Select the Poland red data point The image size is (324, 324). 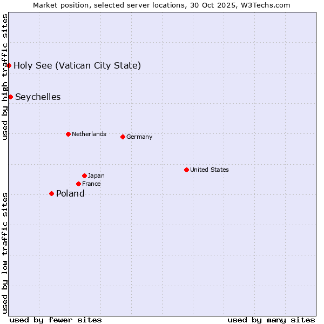tap(51, 193)
